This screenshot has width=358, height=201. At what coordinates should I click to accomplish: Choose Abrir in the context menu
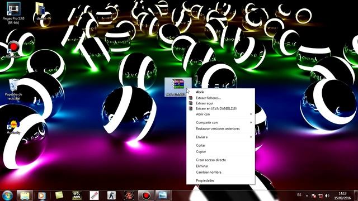[220, 92]
